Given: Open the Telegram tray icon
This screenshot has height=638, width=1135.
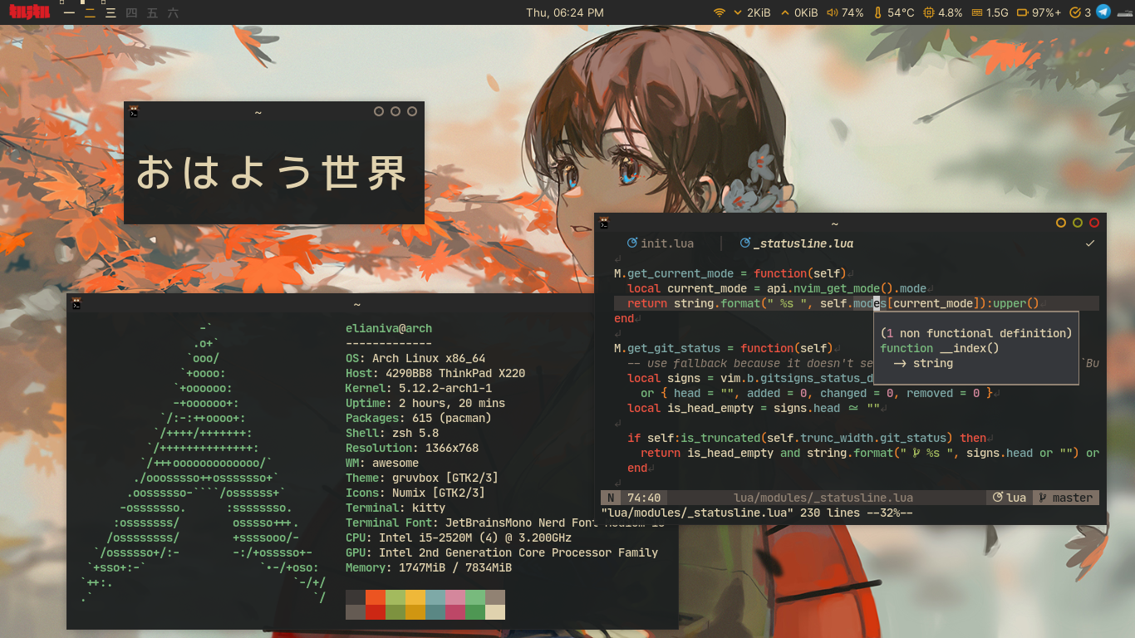Looking at the screenshot, I should [x=1103, y=12].
